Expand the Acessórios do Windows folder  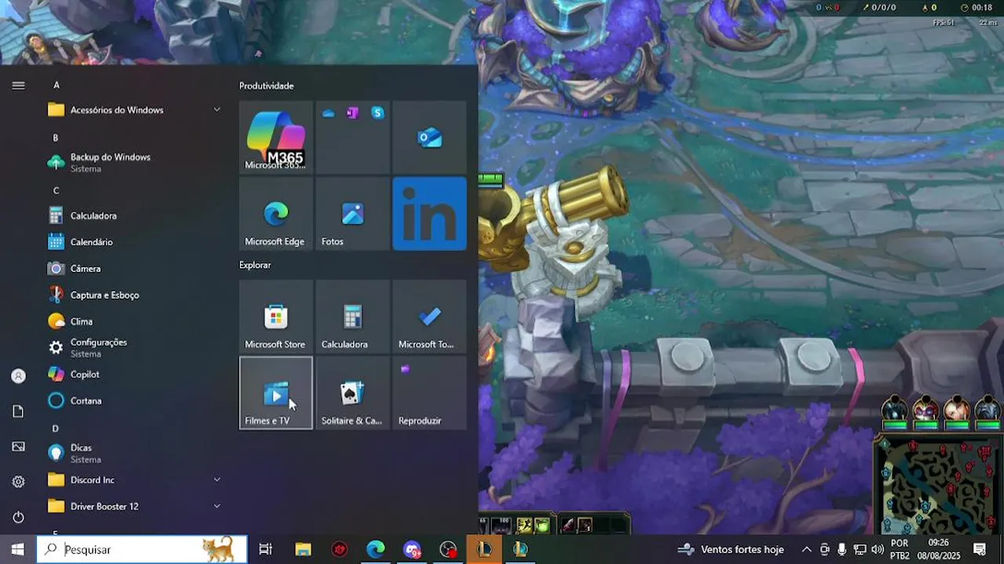[x=134, y=110]
